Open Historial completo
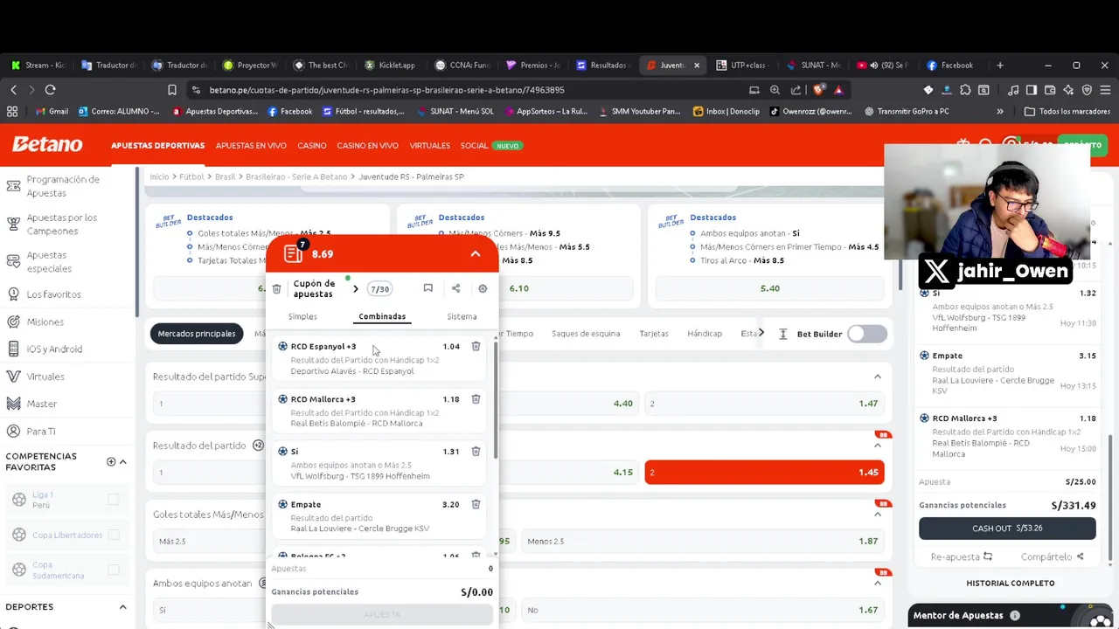 1010,583
